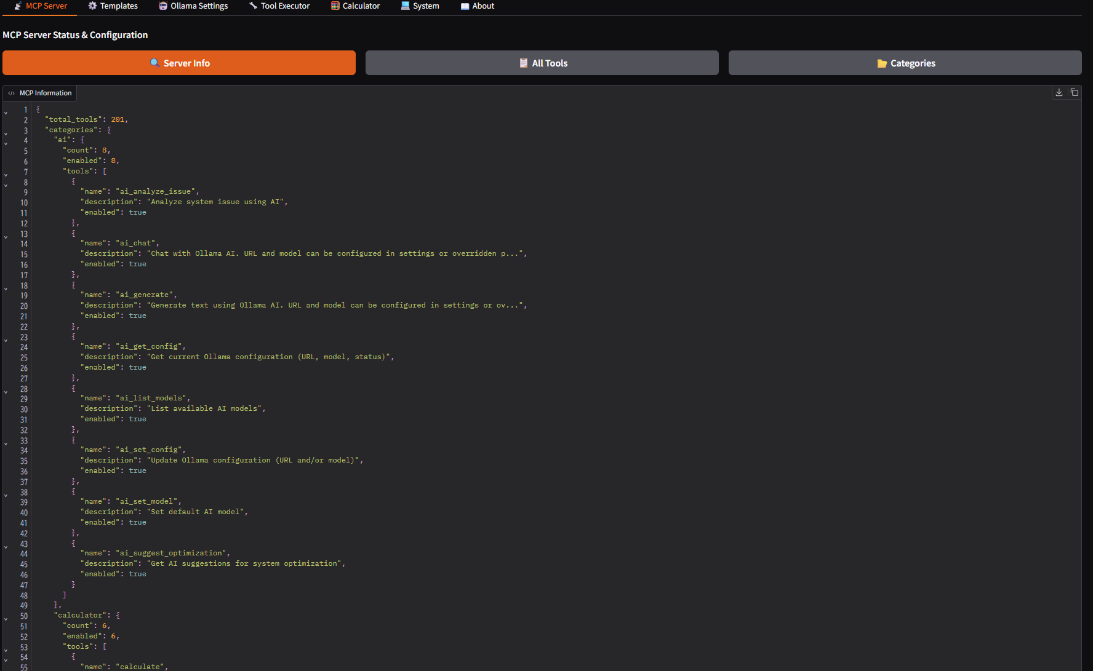Fold the "categories" block at line 3

point(6,133)
